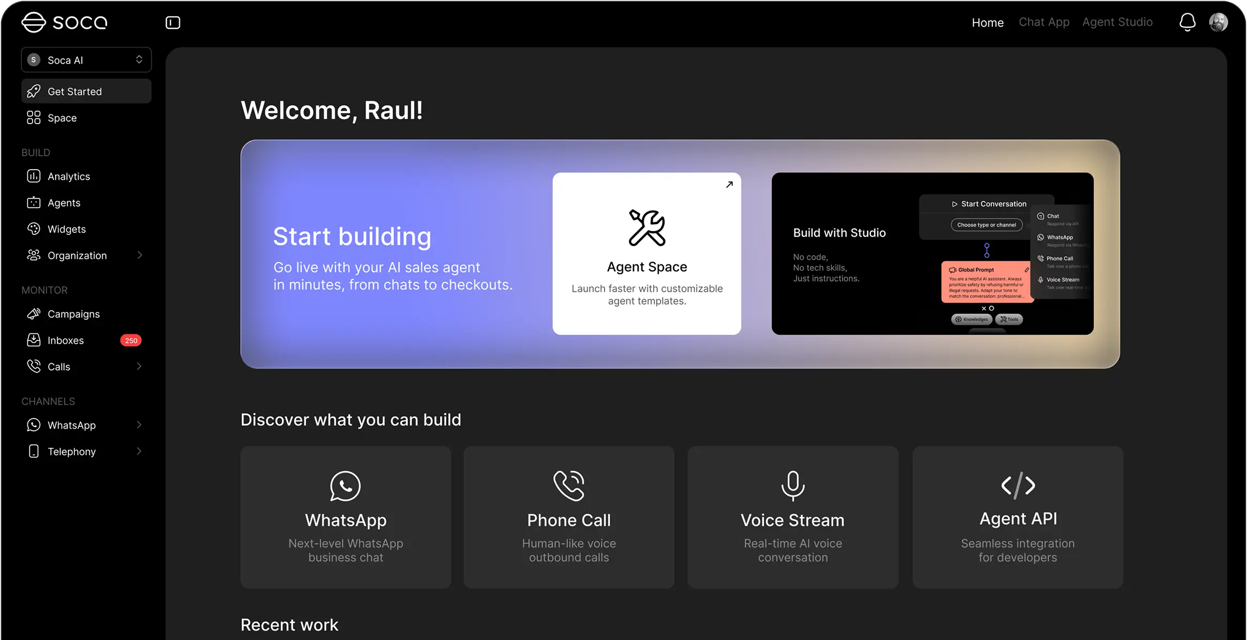The height and width of the screenshot is (640, 1247).
Task: Click the Campaigns megaphone icon
Action: pos(34,314)
